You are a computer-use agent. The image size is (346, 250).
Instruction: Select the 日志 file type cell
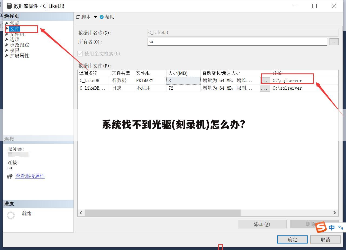122,88
